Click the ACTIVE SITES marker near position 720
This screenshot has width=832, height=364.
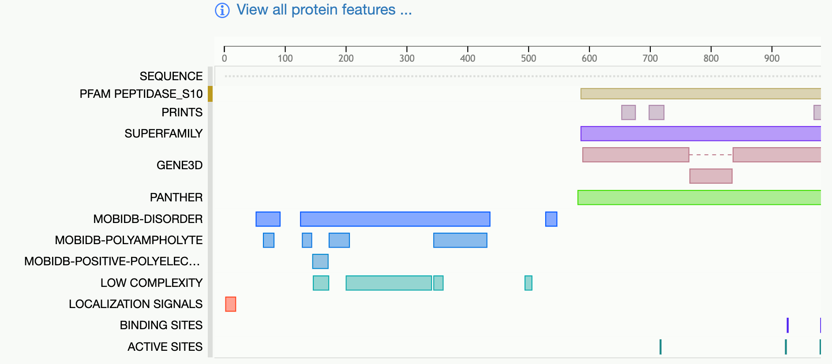(660, 347)
